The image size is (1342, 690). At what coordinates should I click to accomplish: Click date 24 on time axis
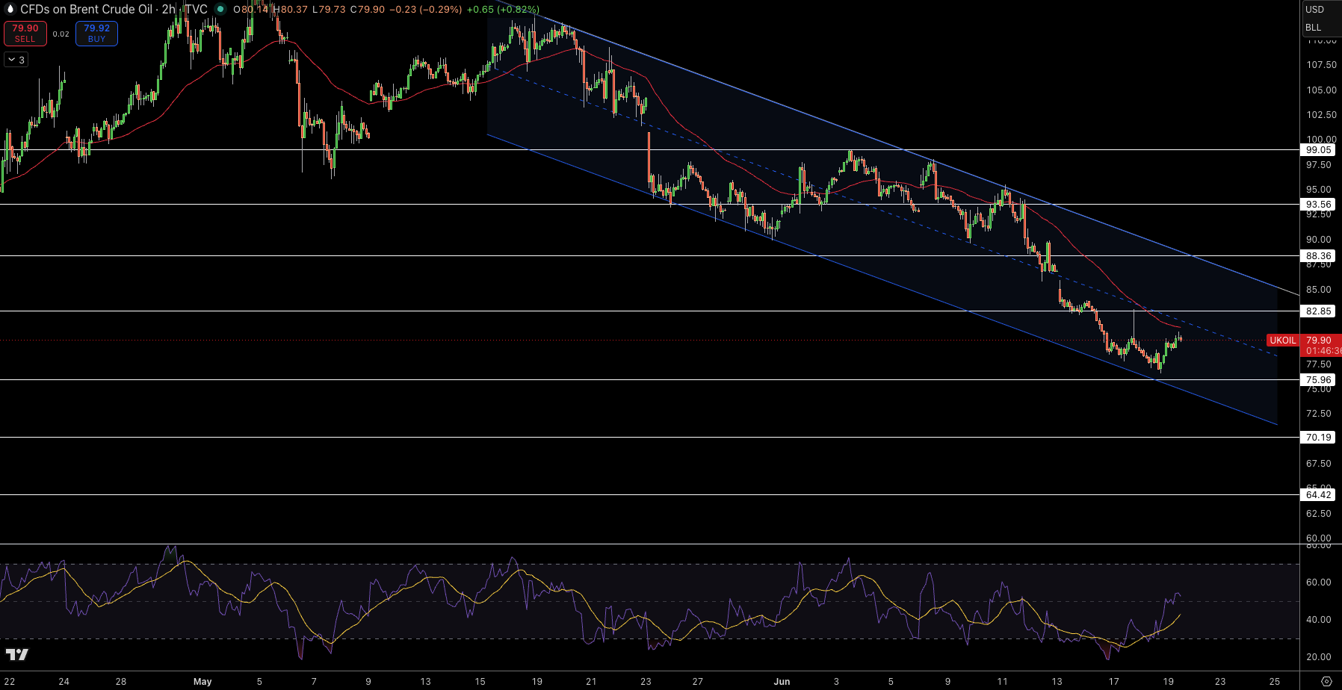click(x=64, y=682)
